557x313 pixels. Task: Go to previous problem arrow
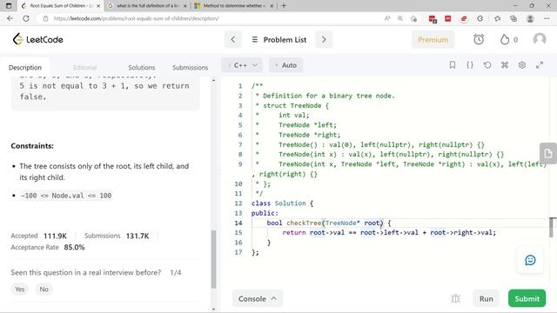tap(233, 39)
